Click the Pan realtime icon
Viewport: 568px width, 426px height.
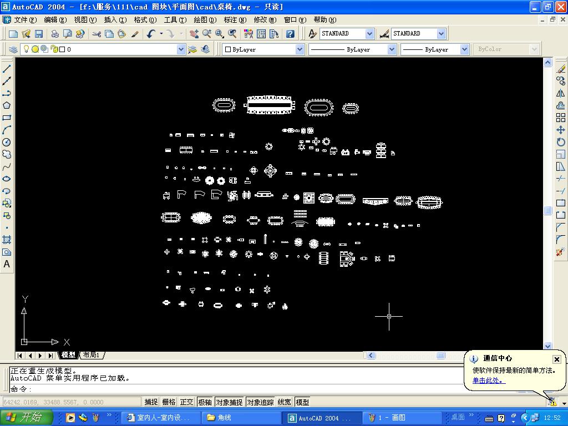tap(194, 34)
